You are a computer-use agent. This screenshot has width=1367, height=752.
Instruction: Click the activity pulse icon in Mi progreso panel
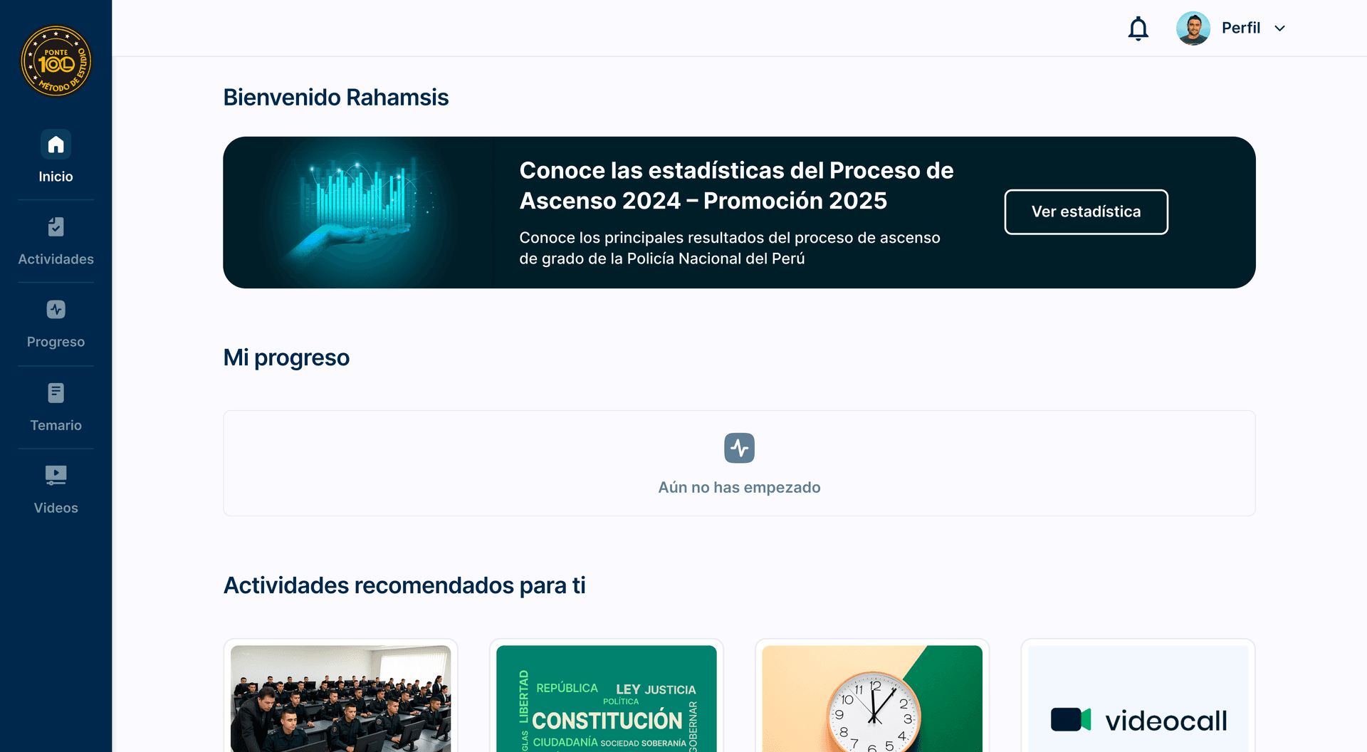coord(739,447)
